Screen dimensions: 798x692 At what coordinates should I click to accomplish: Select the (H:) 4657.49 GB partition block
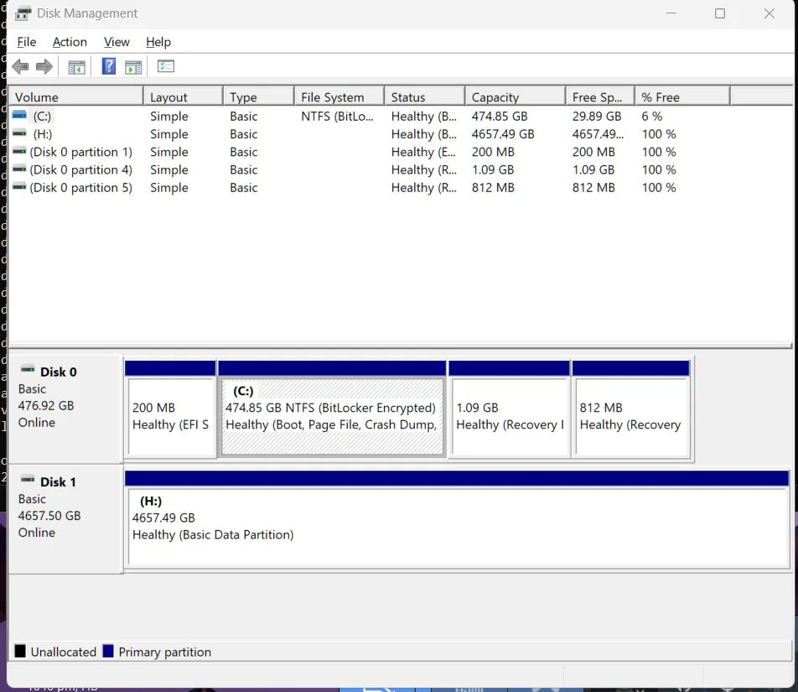click(458, 527)
